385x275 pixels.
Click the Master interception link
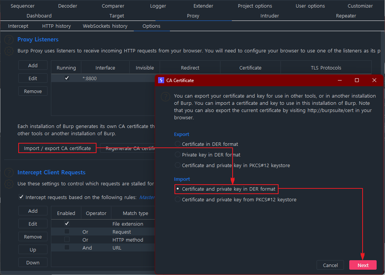147,197
